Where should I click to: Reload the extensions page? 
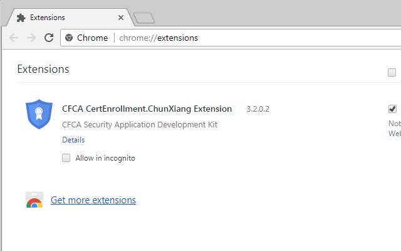click(49, 38)
